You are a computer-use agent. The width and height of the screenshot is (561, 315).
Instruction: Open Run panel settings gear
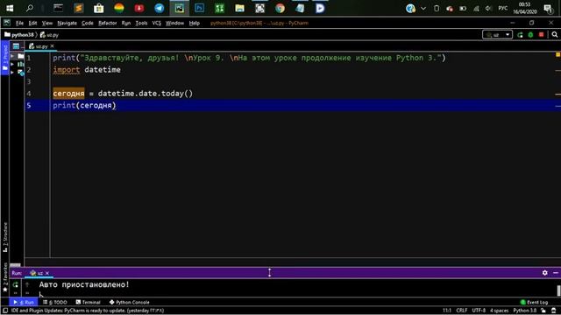pyautogui.click(x=545, y=272)
